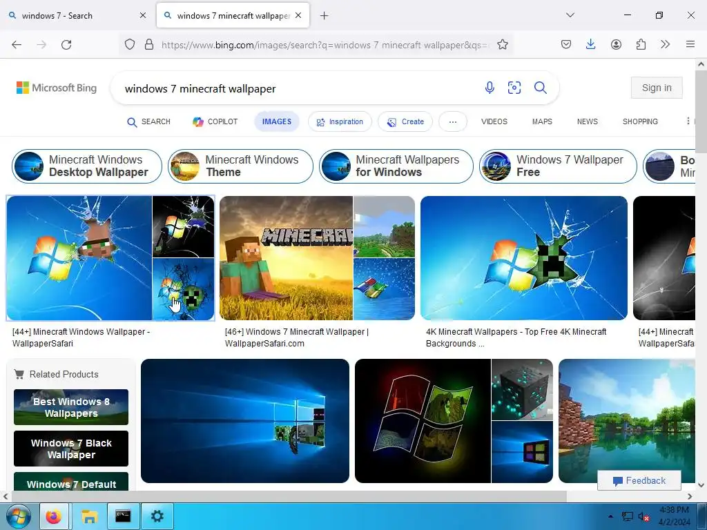Open villager cracked Windows 7 wallpaper image
Screen dimensions: 707x530
pos(79,258)
